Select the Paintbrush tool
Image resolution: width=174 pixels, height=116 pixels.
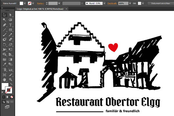[x=5, y=35]
